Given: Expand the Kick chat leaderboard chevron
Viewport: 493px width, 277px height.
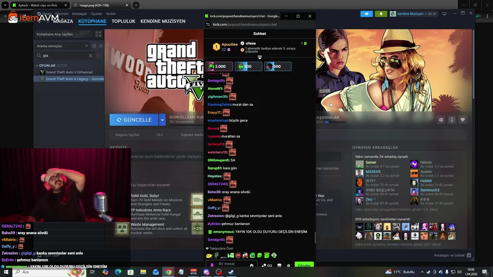Looking at the screenshot, I should click(x=260, y=57).
